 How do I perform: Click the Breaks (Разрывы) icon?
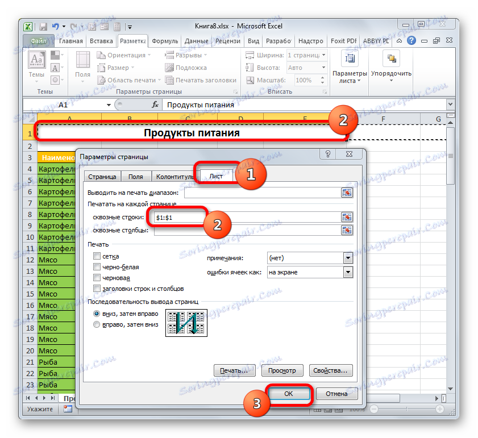pos(169,55)
